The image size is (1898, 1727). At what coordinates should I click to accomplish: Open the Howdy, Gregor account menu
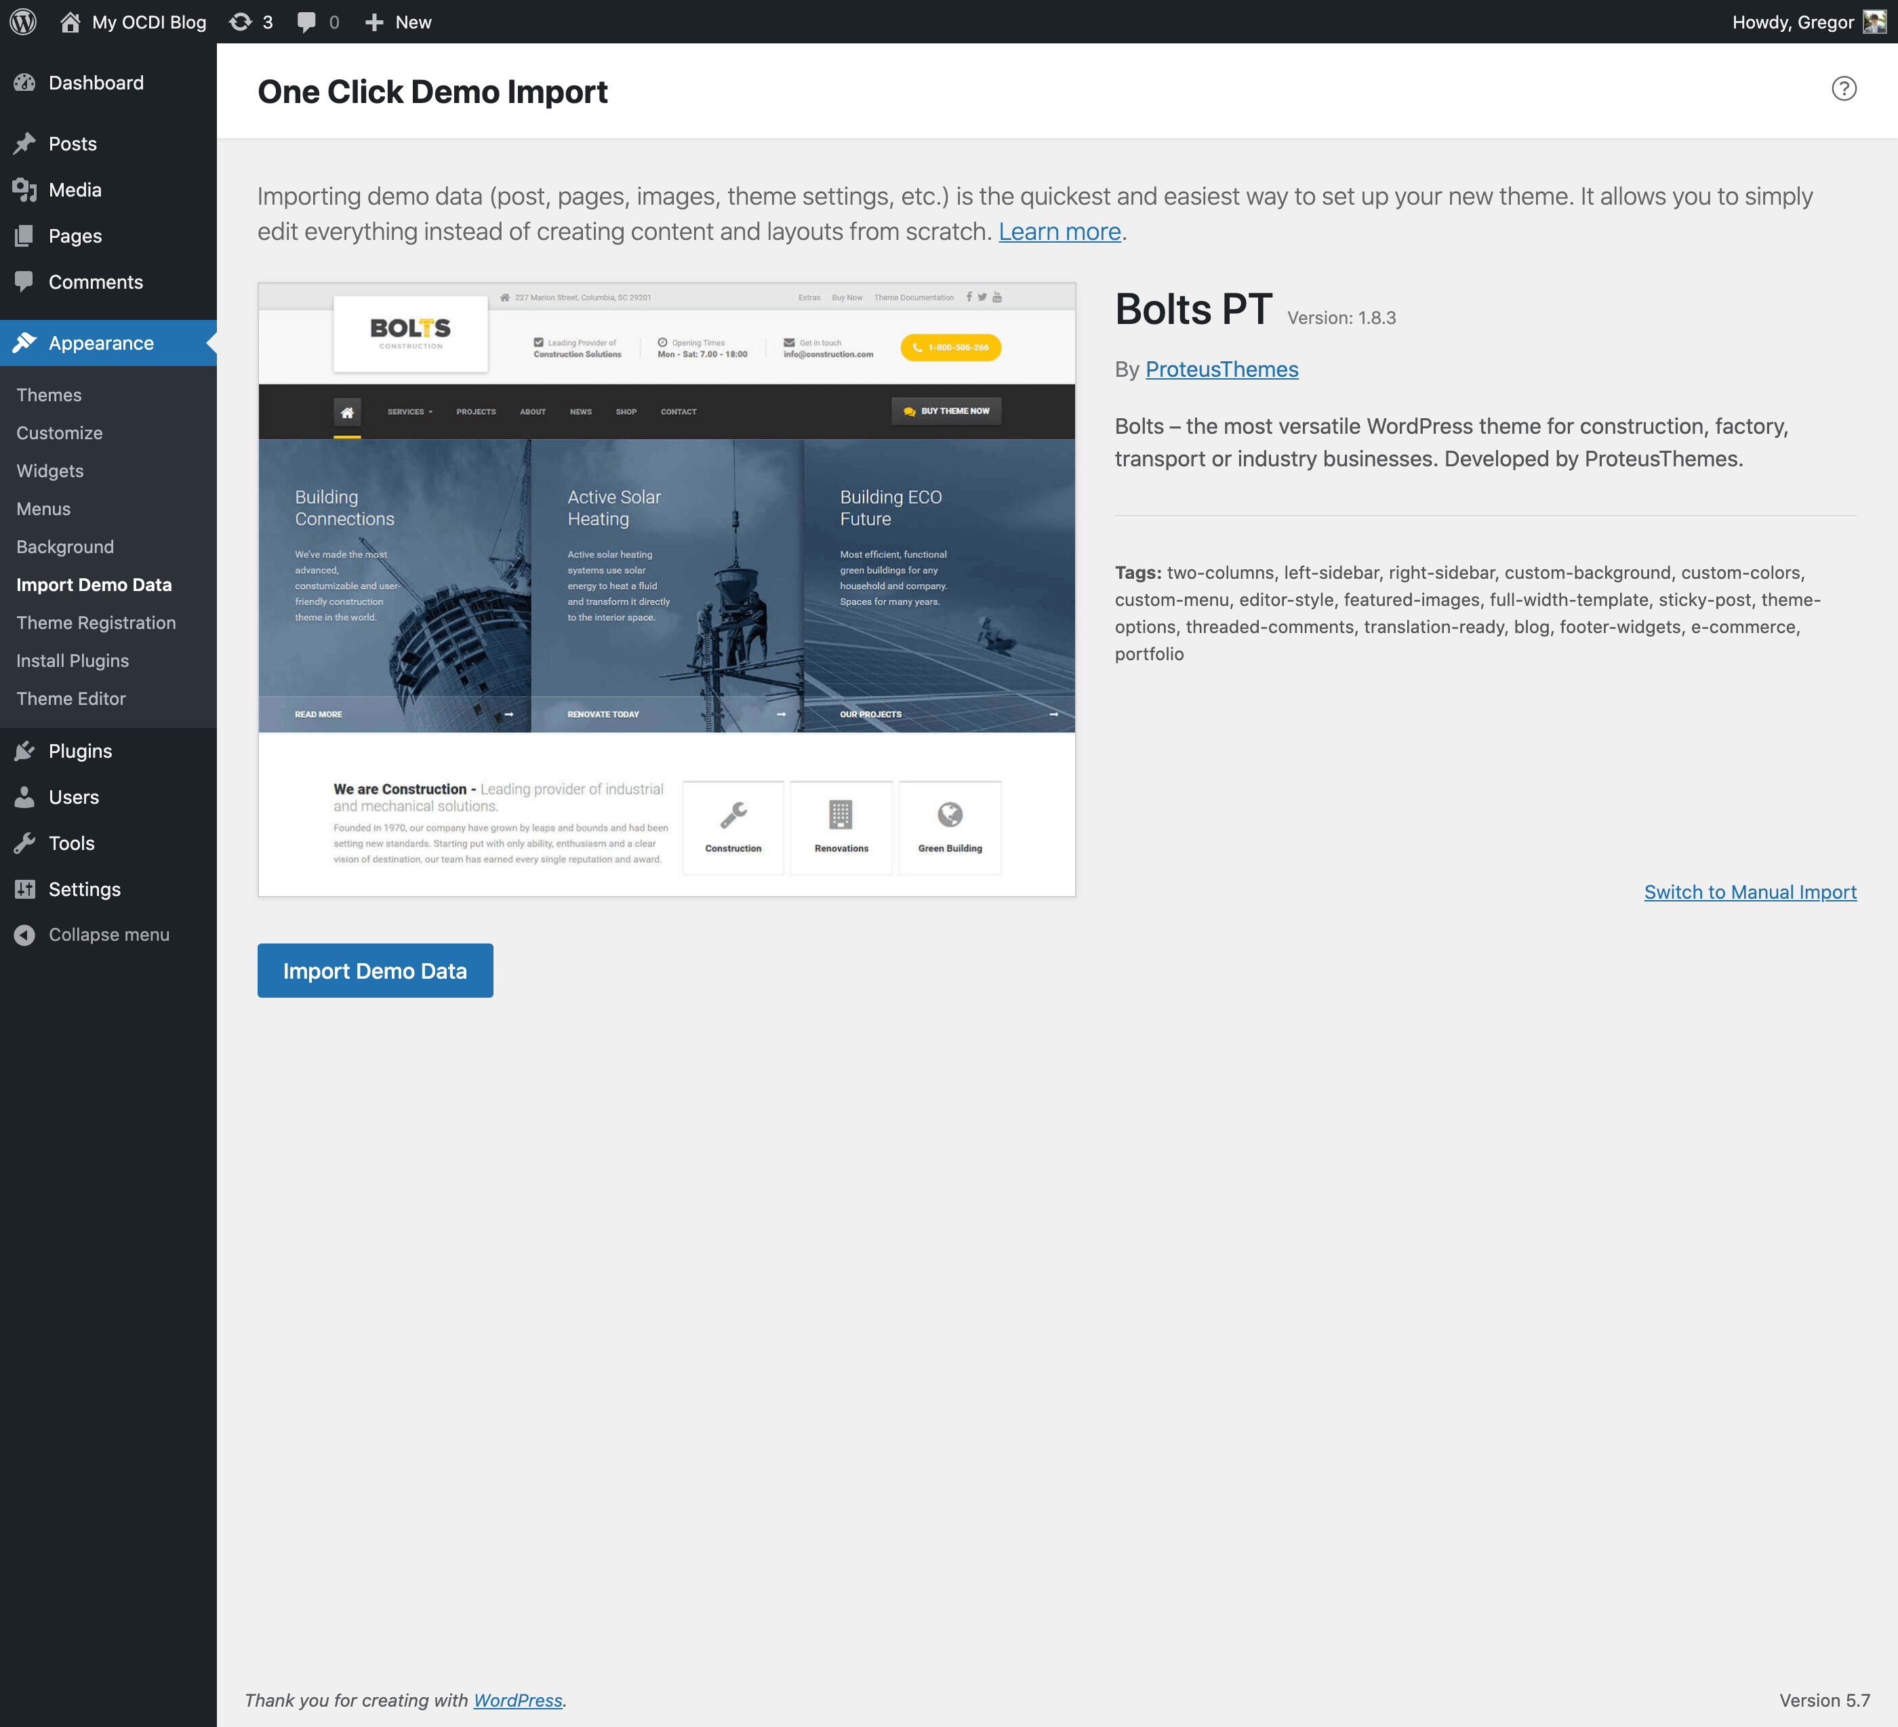pos(1792,22)
